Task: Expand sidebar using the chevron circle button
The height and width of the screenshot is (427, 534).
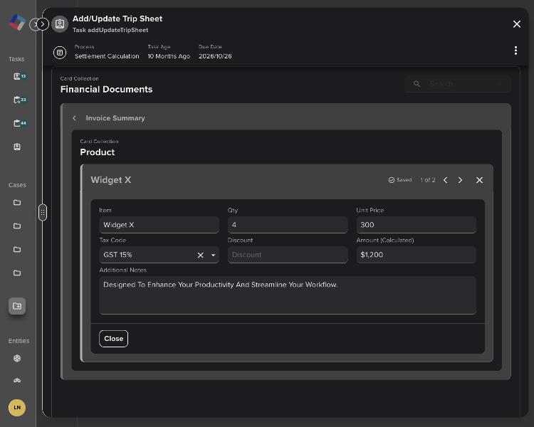Action: tap(42, 24)
